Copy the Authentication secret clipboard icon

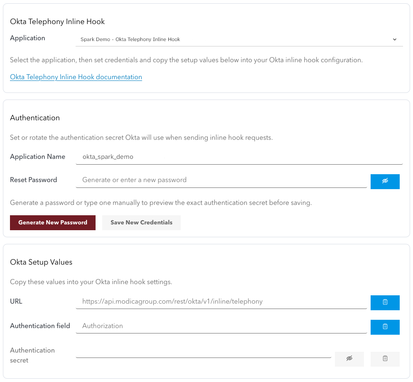click(385, 359)
